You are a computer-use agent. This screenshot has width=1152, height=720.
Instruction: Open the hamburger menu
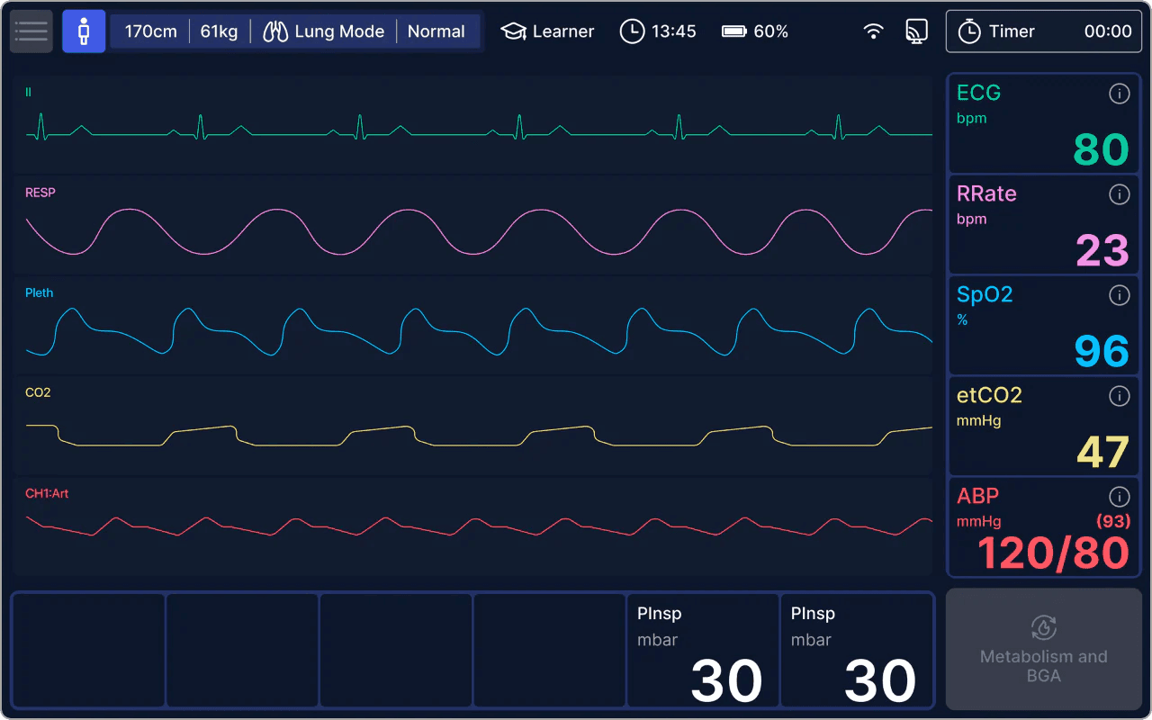31,31
